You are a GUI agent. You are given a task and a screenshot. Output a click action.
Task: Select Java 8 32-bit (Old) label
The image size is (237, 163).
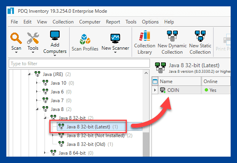(86, 144)
